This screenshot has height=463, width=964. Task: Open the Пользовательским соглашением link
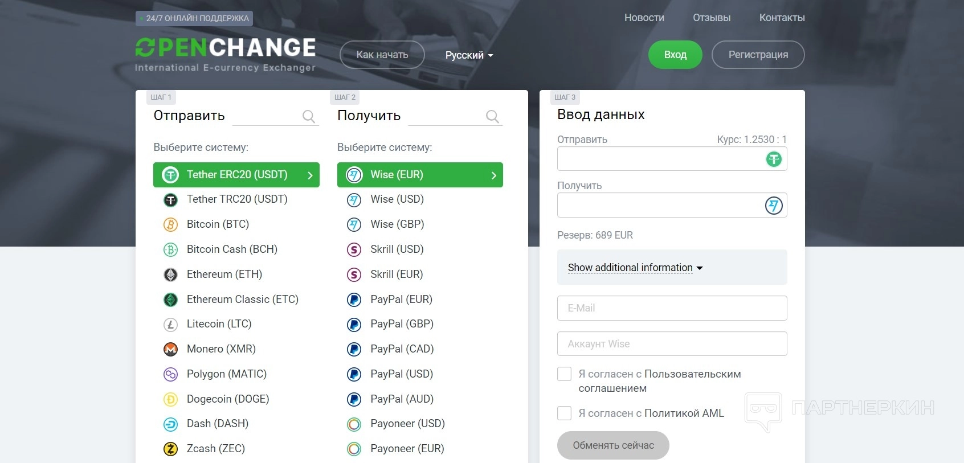pyautogui.click(x=660, y=381)
